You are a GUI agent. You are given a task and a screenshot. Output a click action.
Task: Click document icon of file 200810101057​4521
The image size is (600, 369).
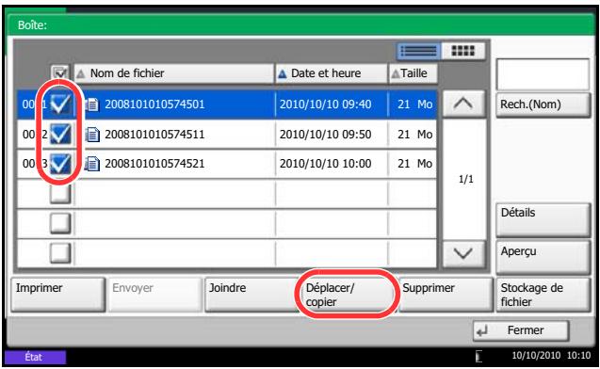pos(92,164)
